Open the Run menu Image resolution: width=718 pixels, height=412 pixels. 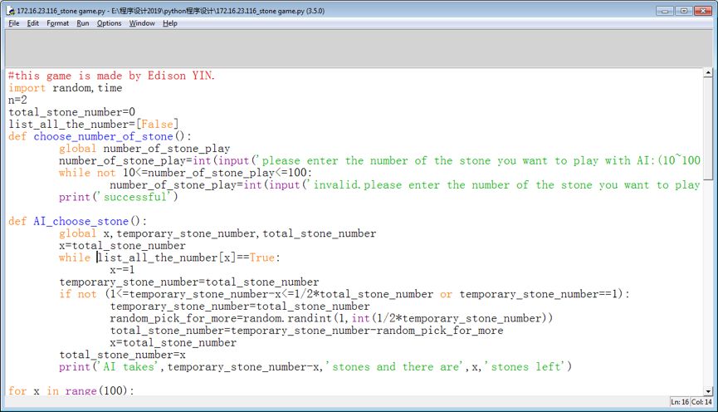pos(83,23)
